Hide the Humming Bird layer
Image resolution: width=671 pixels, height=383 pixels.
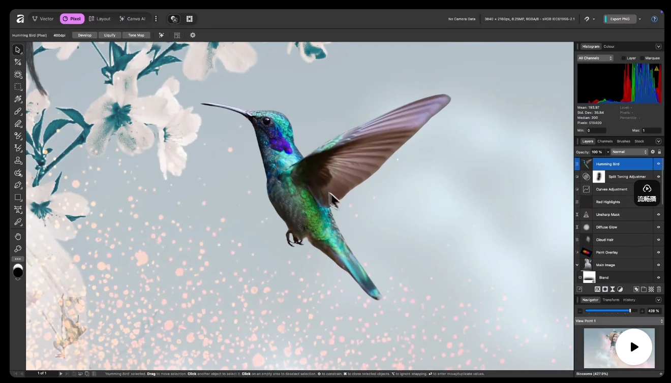[x=658, y=164]
